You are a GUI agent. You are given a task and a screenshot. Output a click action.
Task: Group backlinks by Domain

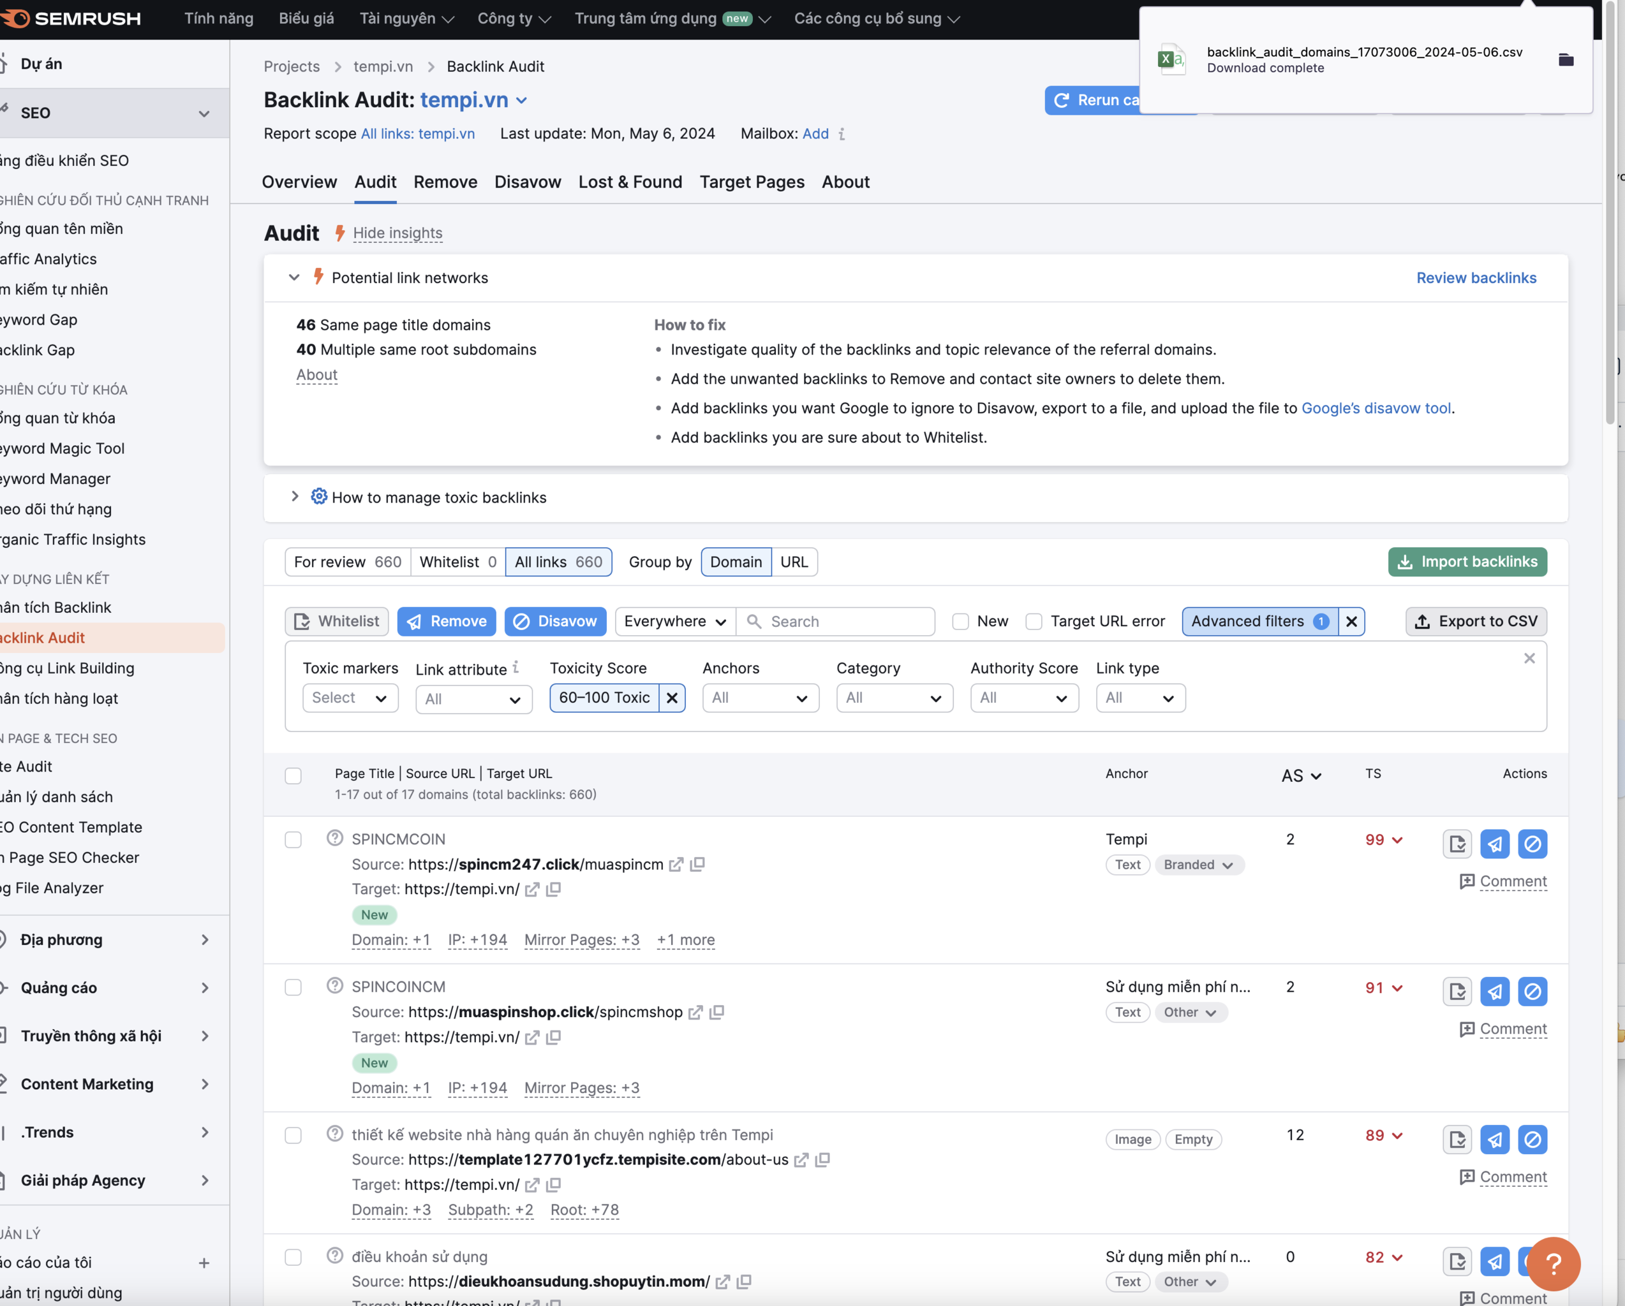pos(736,562)
